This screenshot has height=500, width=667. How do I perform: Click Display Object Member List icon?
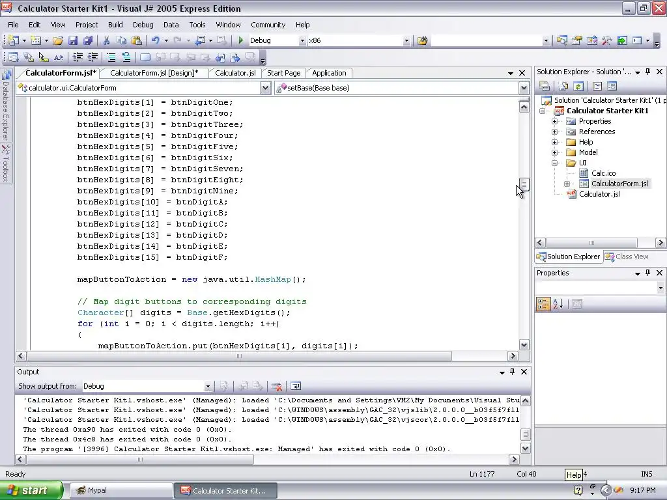coord(13,57)
